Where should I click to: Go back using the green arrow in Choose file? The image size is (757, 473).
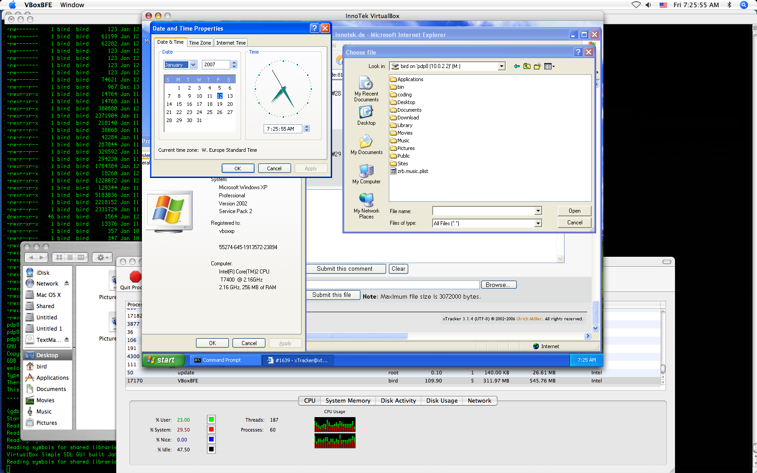pyautogui.click(x=516, y=66)
